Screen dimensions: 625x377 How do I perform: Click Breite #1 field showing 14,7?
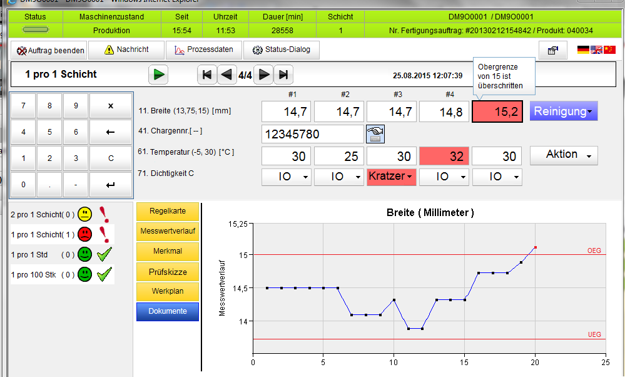[x=287, y=111]
